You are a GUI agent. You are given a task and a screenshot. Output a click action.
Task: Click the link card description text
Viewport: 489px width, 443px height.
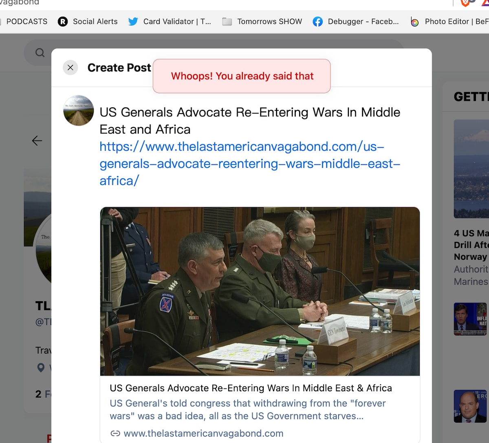pos(248,410)
